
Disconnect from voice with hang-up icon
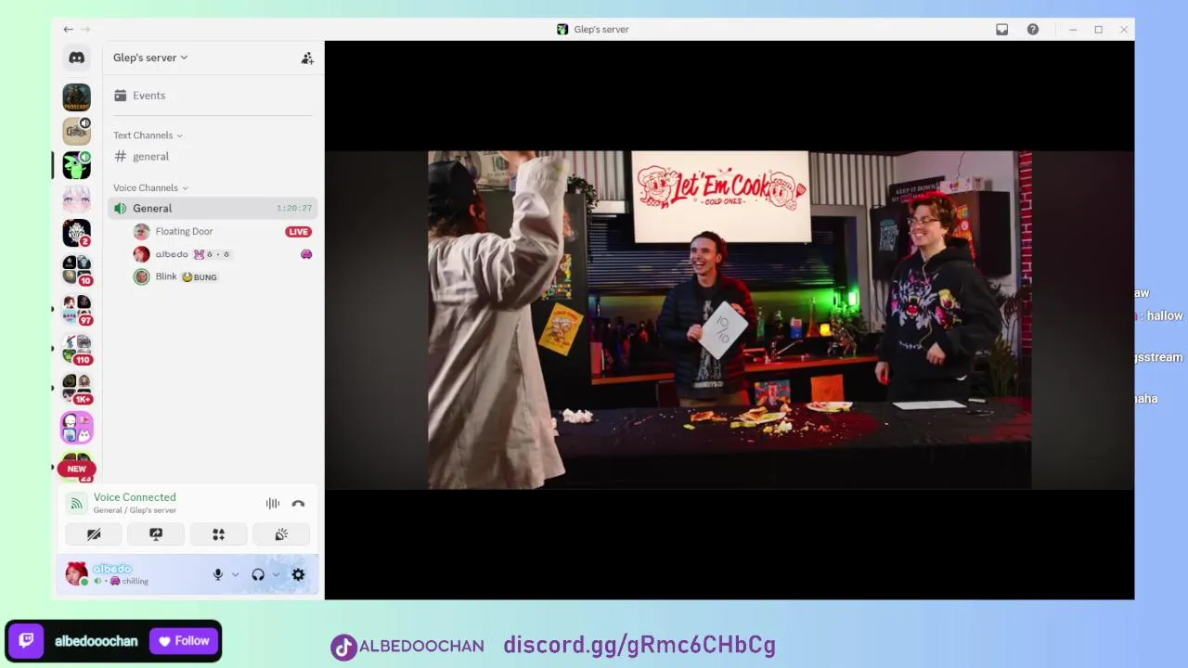tap(298, 504)
